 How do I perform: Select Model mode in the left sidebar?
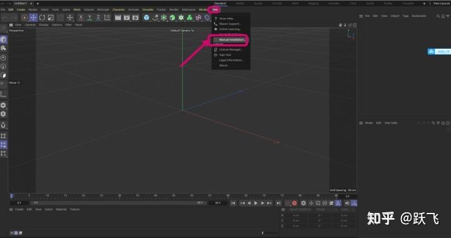pyautogui.click(x=4, y=39)
